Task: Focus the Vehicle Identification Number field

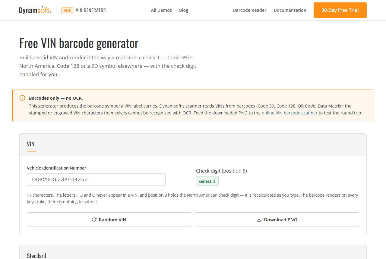Action: click(x=96, y=179)
